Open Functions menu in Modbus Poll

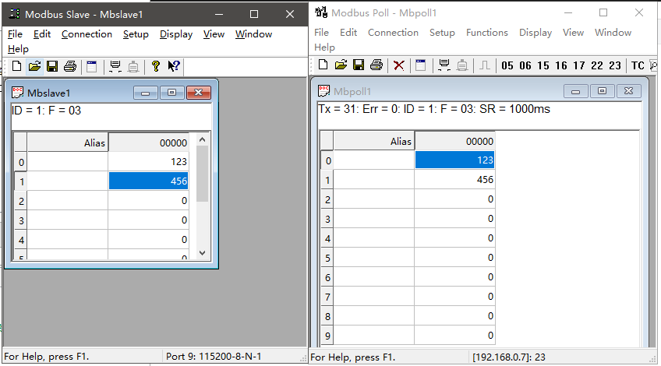pyautogui.click(x=487, y=33)
